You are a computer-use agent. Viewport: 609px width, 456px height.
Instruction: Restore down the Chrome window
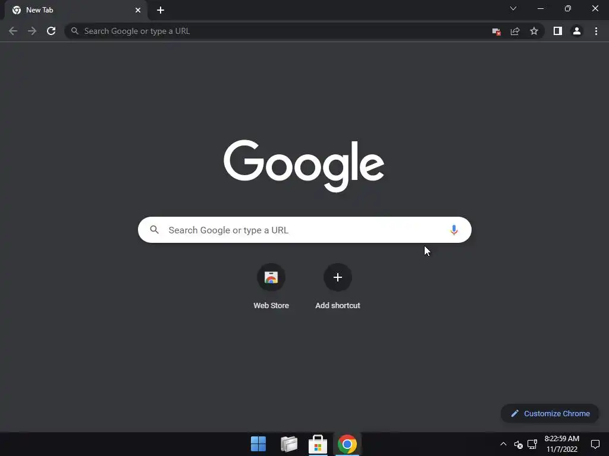568,8
